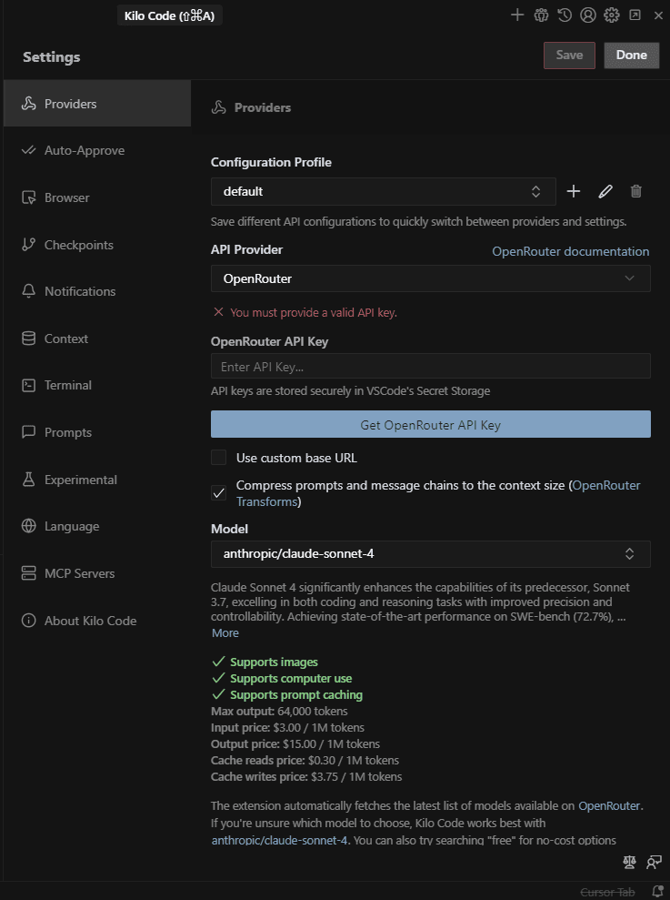
Task: Delete the default configuration profile
Action: (x=635, y=191)
